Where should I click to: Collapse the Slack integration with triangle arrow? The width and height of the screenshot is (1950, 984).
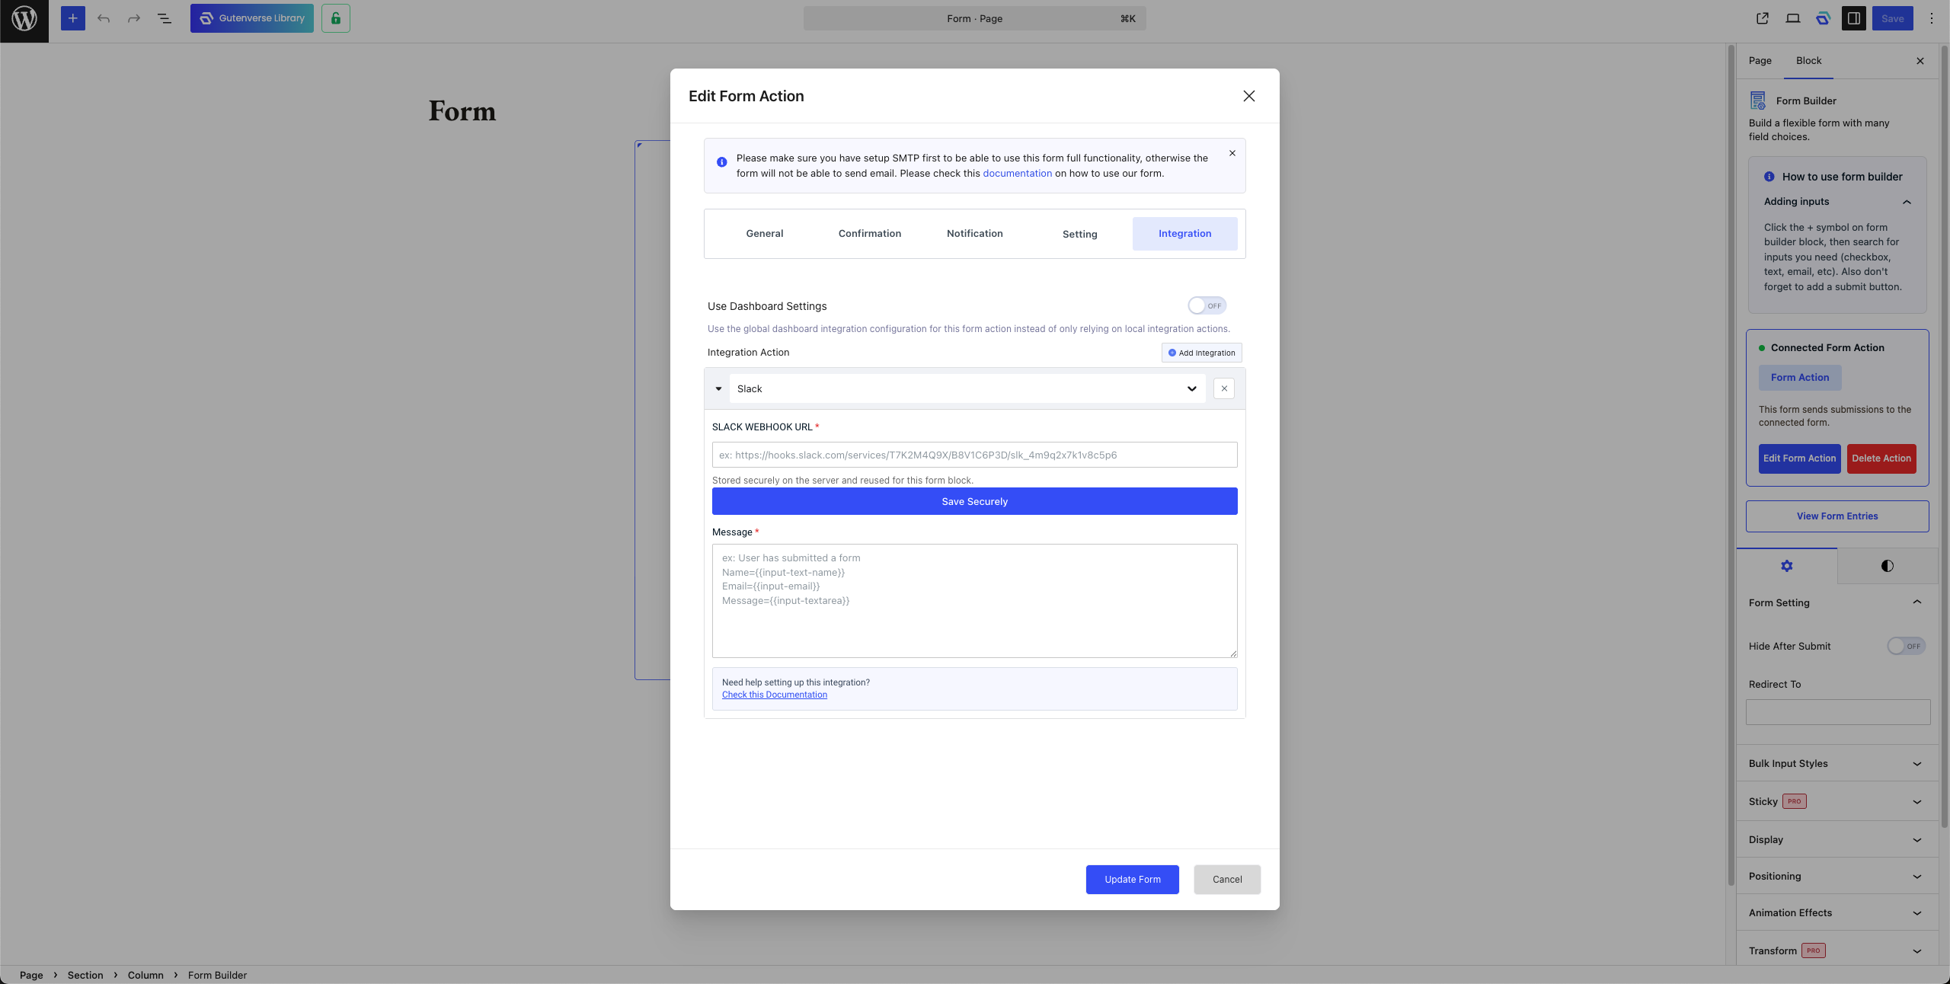[x=718, y=388]
